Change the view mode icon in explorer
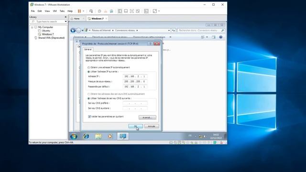 tap(203, 37)
